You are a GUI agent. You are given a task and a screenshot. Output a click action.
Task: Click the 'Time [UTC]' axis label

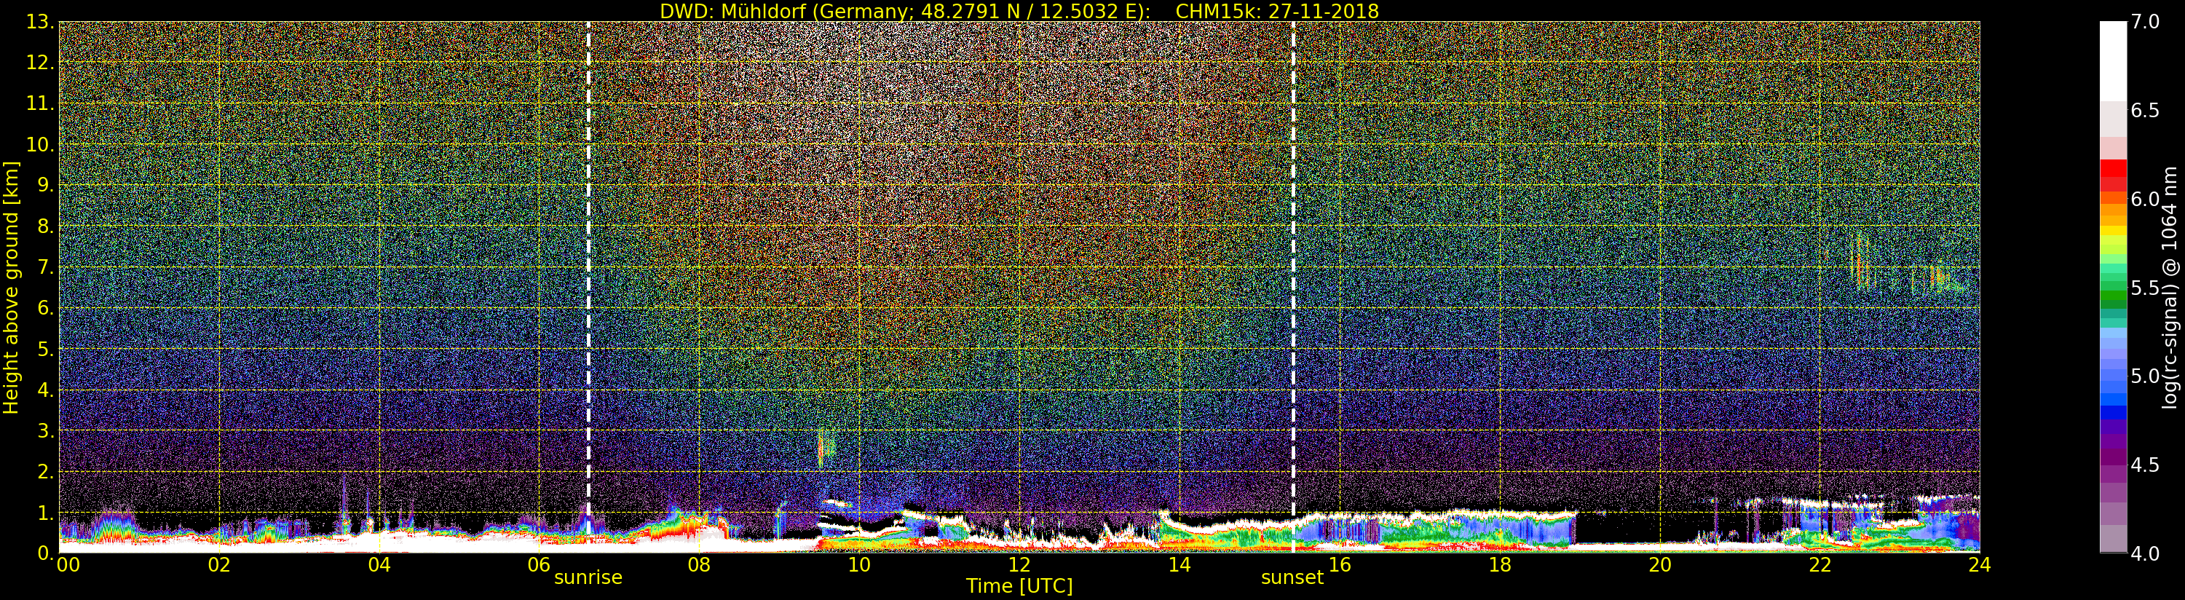pos(1019,585)
